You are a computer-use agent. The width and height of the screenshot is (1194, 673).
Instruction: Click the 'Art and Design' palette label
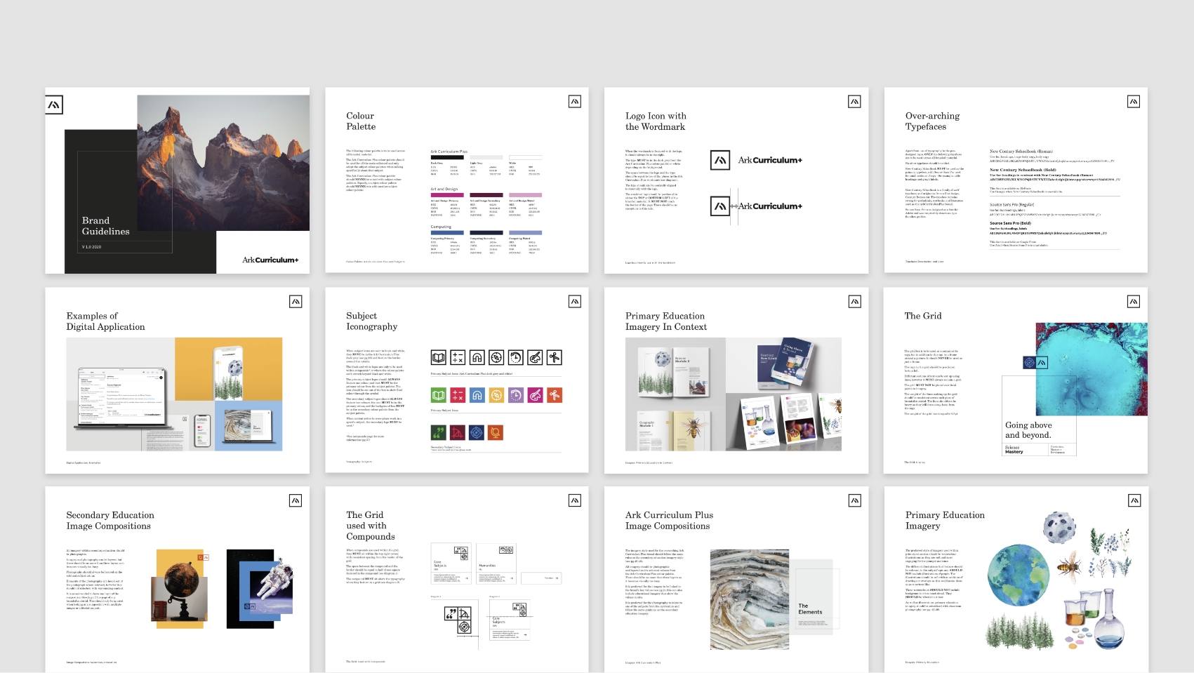(444, 189)
